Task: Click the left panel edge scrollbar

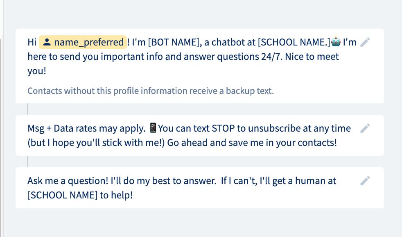Action: click(x=2, y=136)
